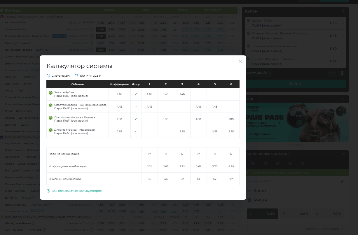This screenshot has width=358, height=235.
Task: Collapse the PARI promo panel
Action: tap(343, 99)
